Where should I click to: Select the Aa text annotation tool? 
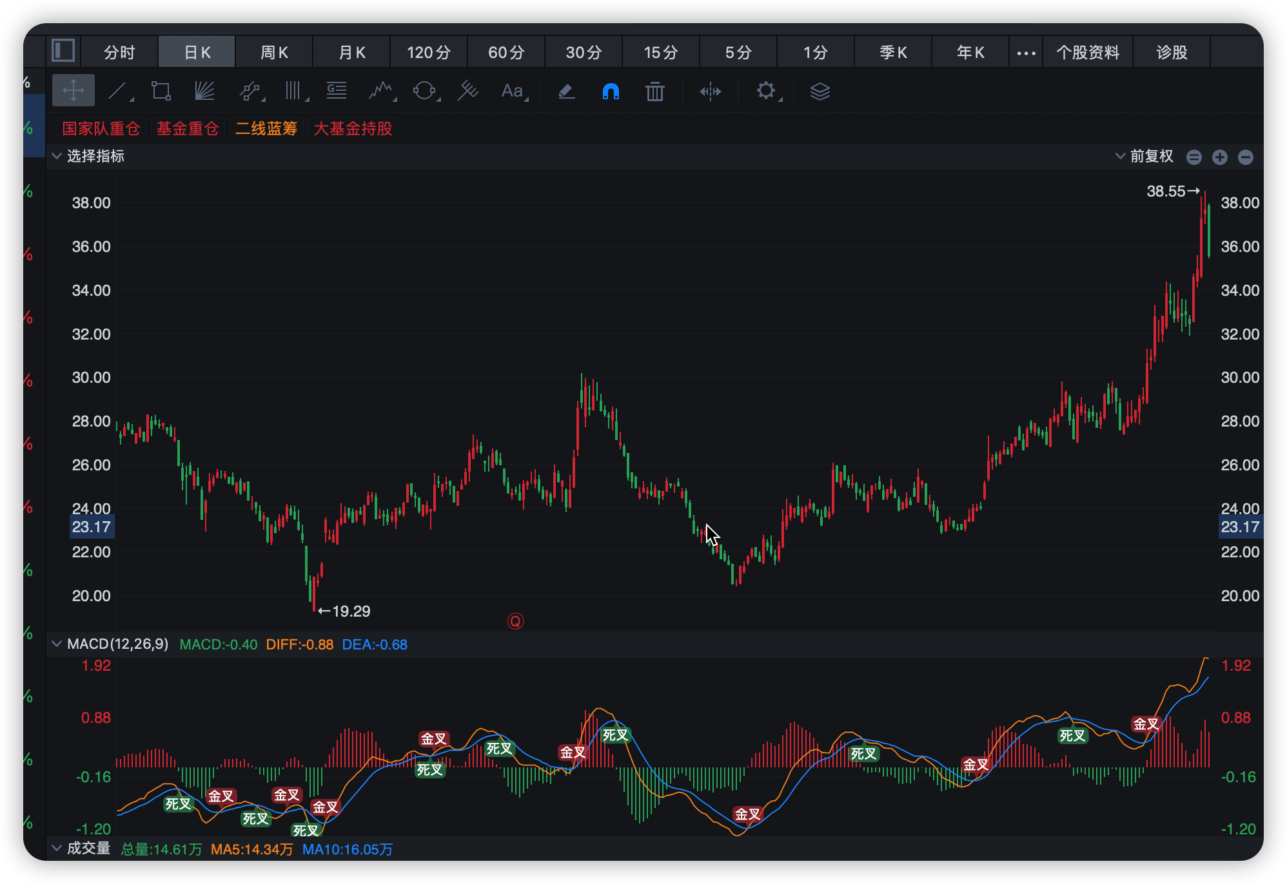pos(513,91)
